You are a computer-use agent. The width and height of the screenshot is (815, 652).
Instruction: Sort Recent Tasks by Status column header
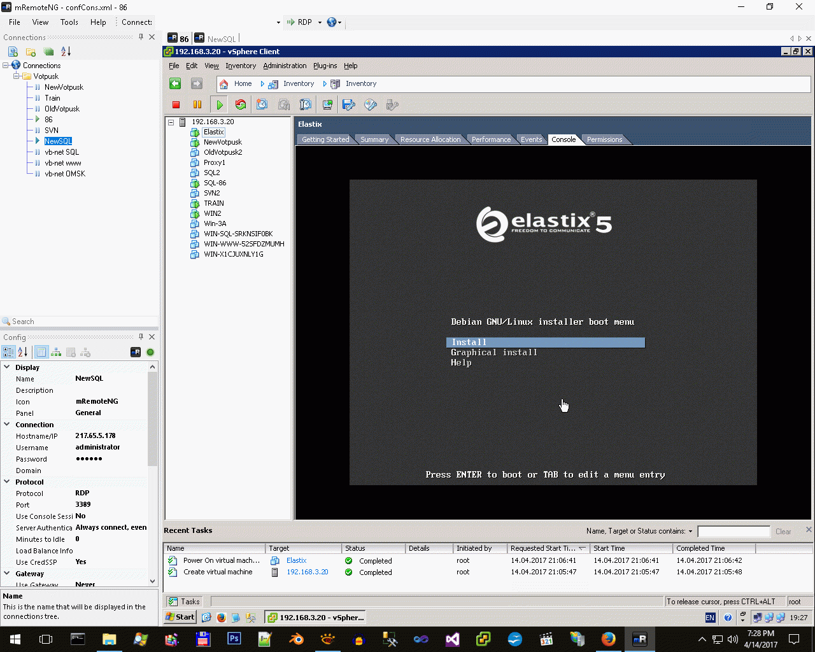point(373,548)
